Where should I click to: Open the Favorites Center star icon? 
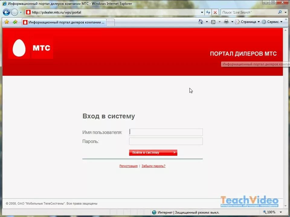tap(7, 22)
